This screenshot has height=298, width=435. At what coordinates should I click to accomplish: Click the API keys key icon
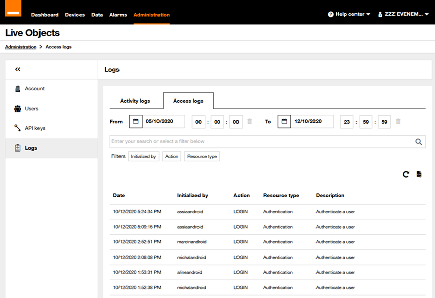18,128
